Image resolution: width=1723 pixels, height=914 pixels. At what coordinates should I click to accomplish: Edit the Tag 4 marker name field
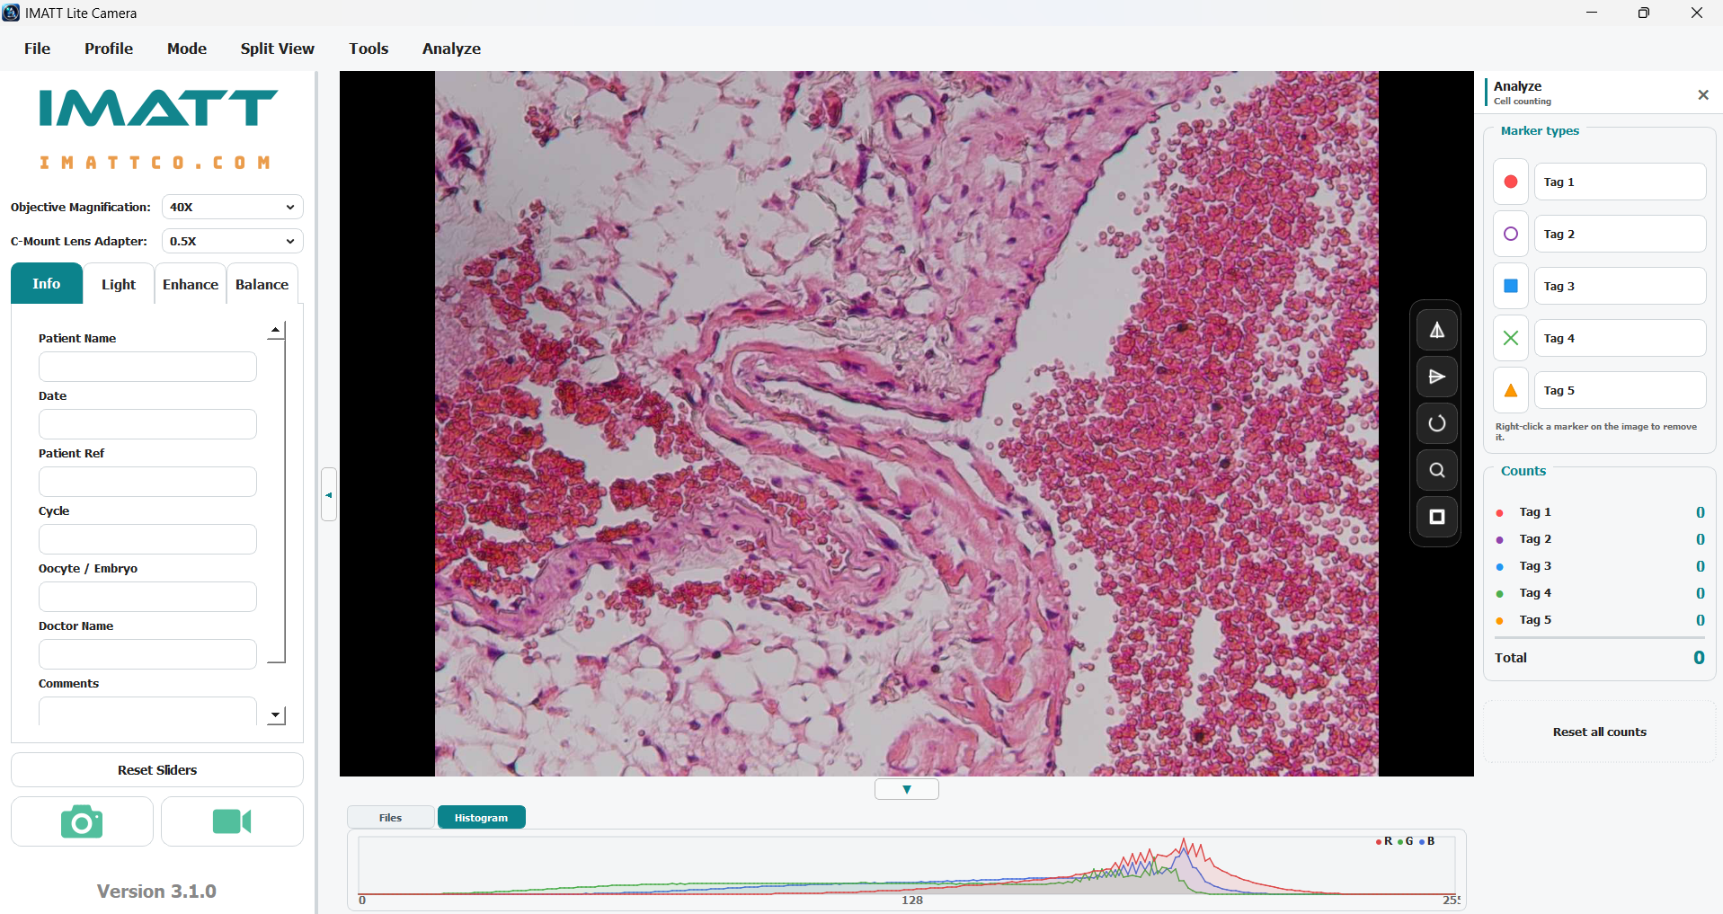[x=1620, y=338]
